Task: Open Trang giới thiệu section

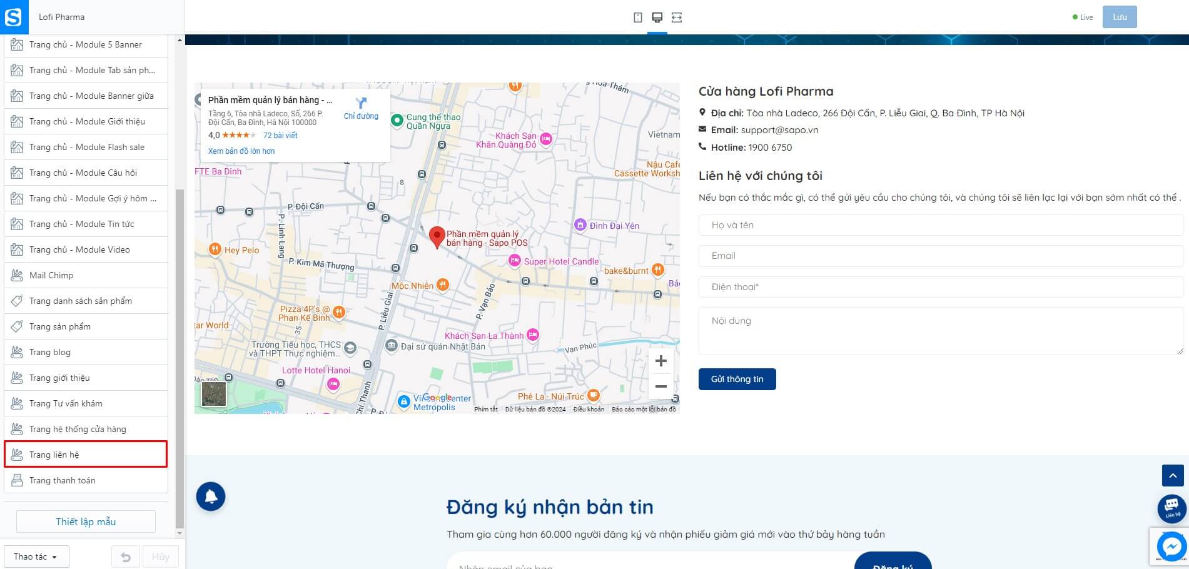Action: pos(86,378)
